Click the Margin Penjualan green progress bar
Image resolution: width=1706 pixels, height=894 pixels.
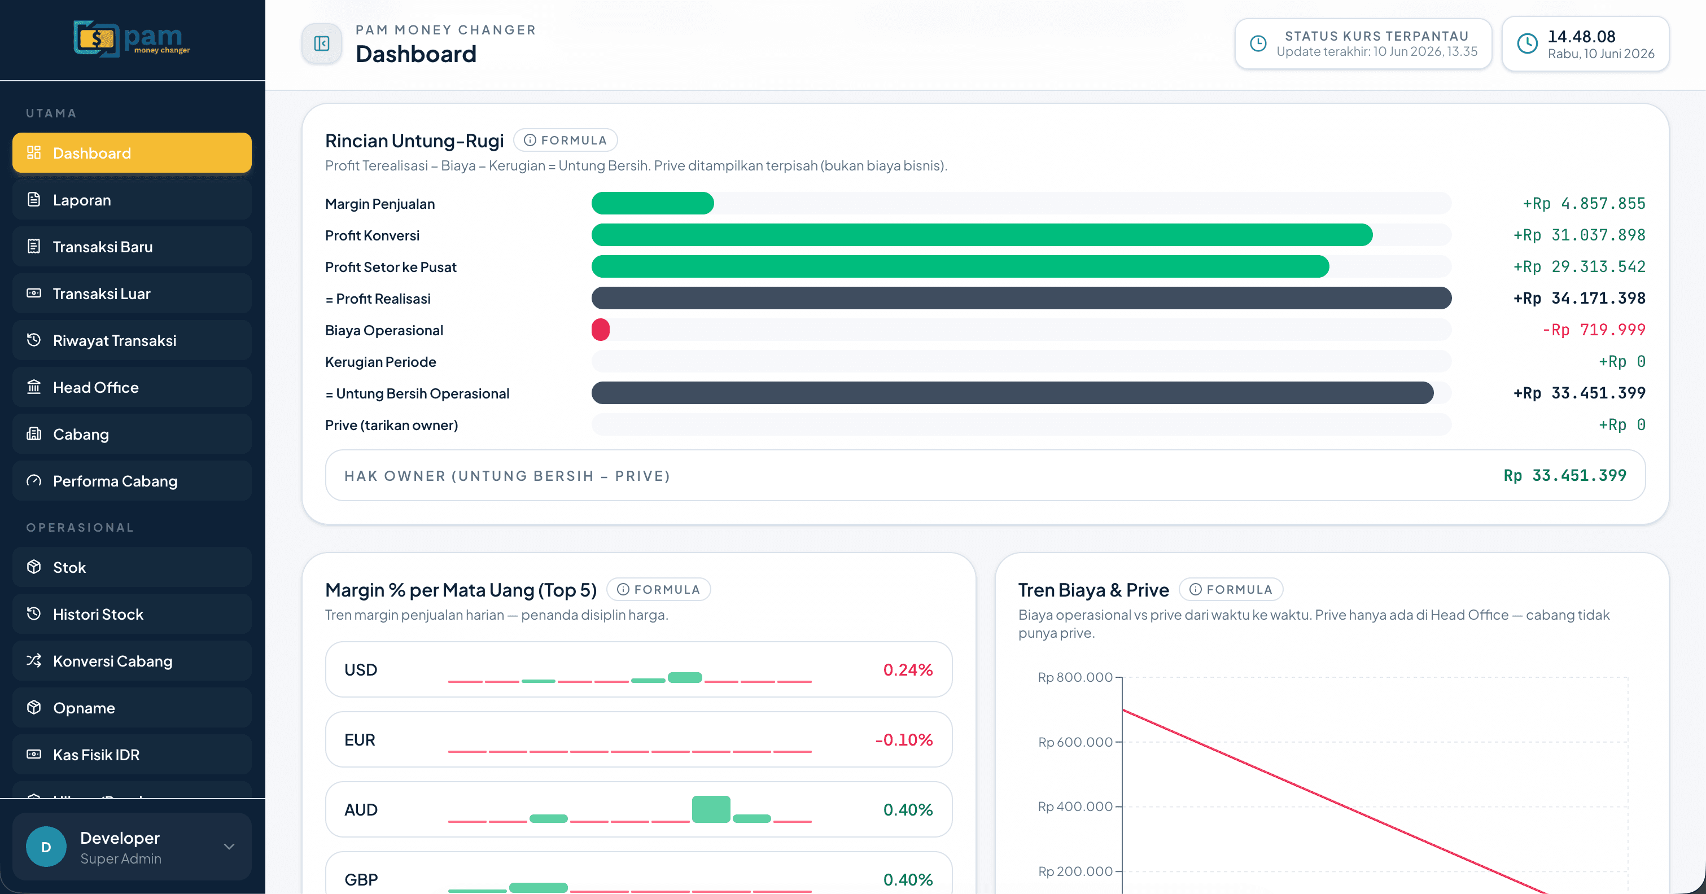pyautogui.click(x=653, y=203)
